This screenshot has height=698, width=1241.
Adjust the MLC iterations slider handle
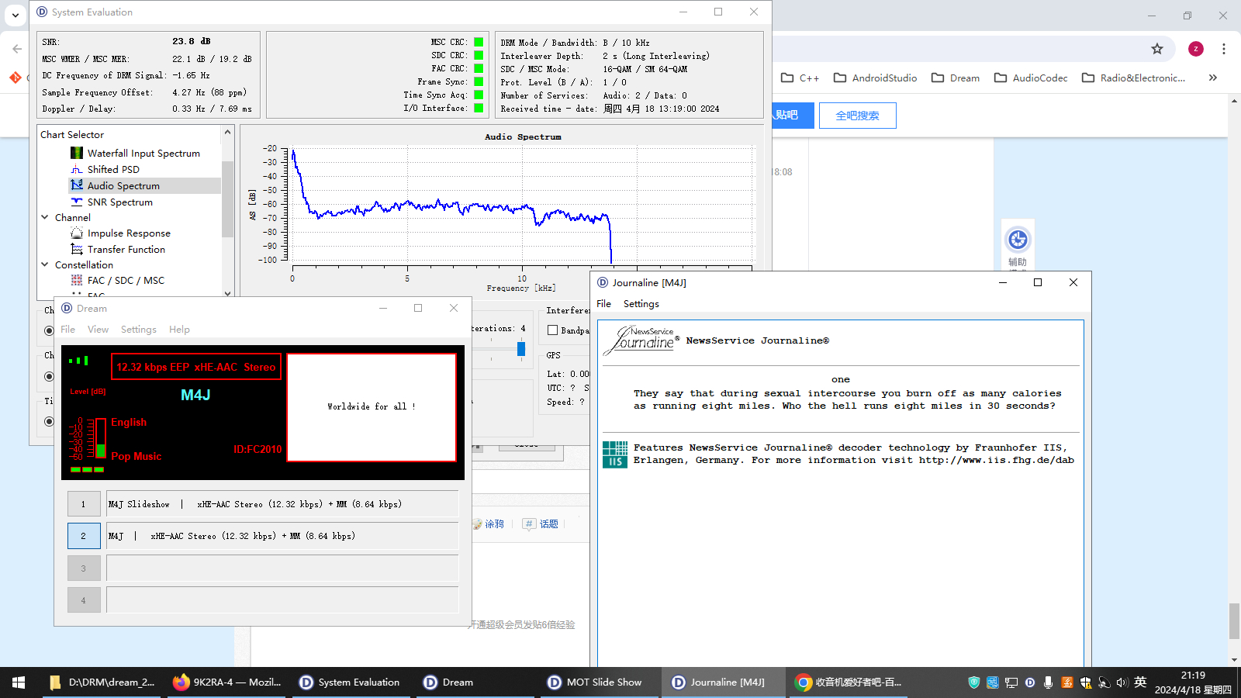[521, 349]
